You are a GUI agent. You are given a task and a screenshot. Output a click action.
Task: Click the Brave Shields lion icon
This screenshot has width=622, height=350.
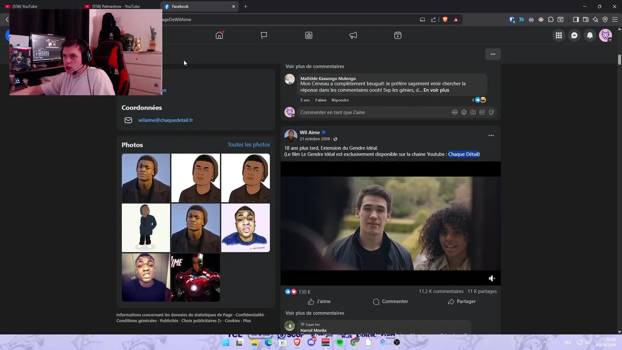click(x=445, y=19)
